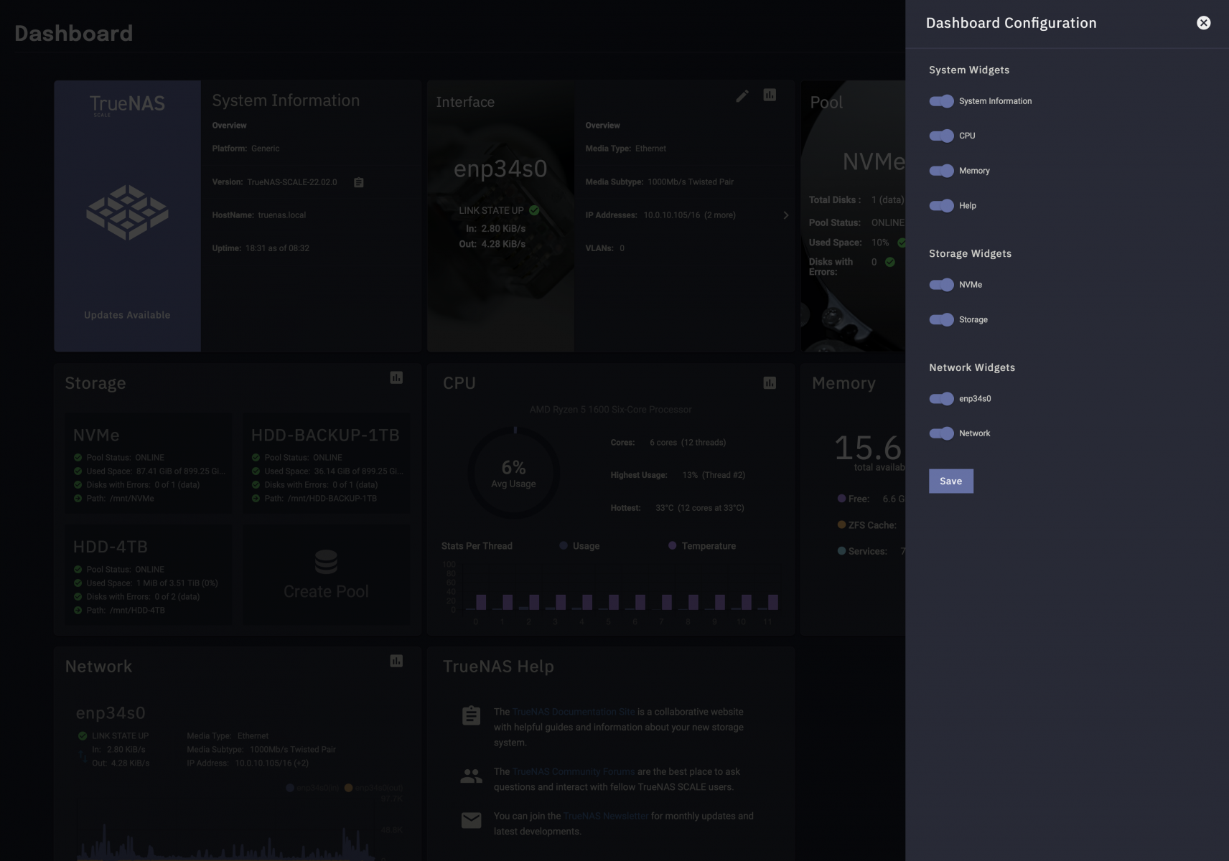1229x861 pixels.
Task: Open reports icon on CPU card
Action: click(x=770, y=383)
